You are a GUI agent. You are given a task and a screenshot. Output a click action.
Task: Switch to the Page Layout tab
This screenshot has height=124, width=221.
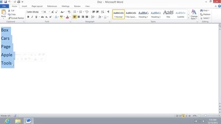[37, 6]
